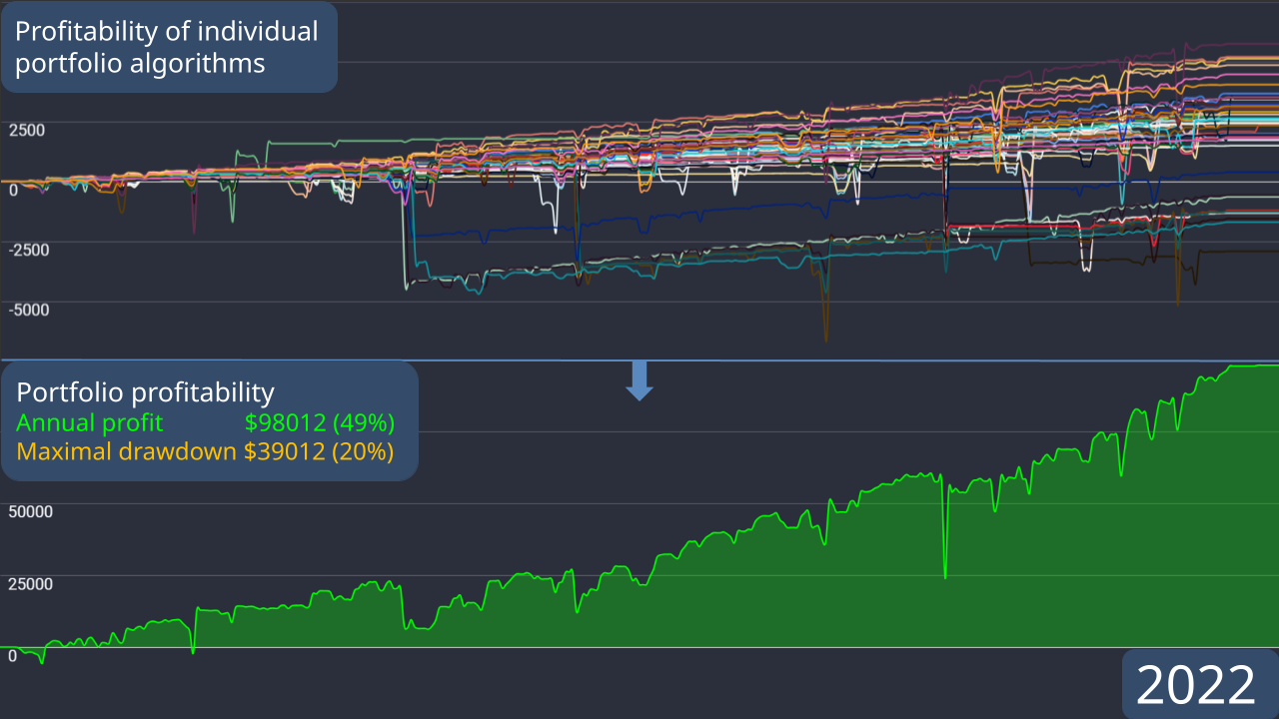Click the 0 axis label on bottom chart
The width and height of the screenshot is (1279, 719).
click(x=13, y=655)
